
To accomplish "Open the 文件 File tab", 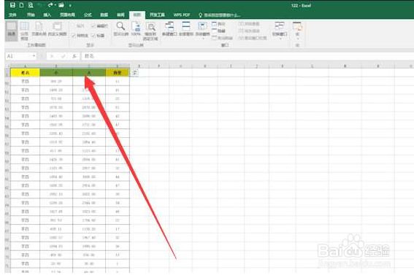I will 12,15.
